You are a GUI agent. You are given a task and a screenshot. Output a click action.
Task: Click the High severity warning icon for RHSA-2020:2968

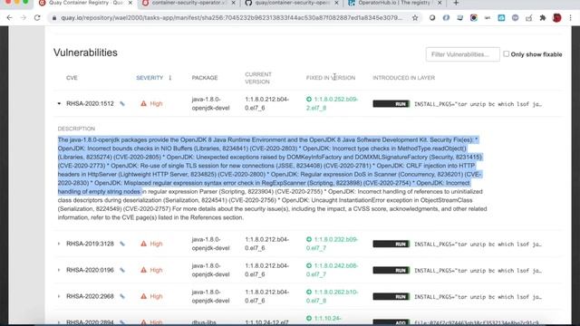click(x=143, y=296)
